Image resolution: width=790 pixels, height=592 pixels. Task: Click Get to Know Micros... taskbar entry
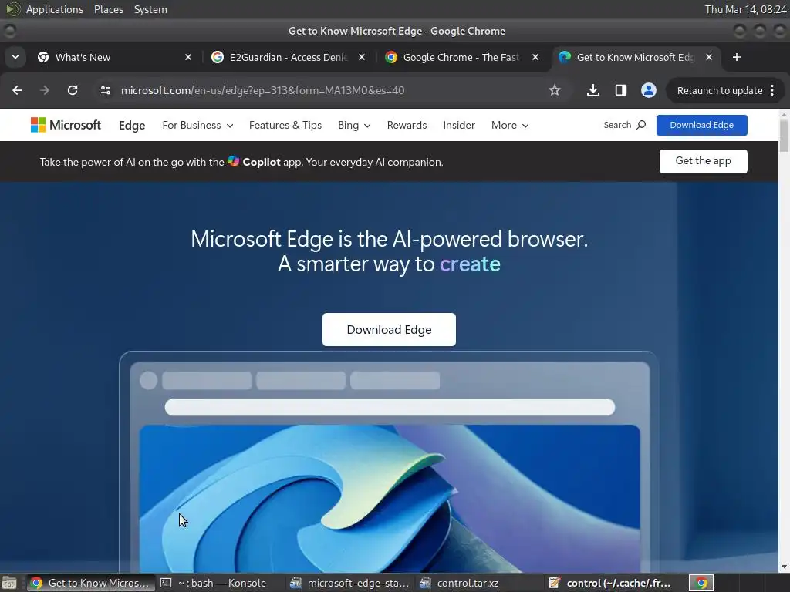pos(91,583)
